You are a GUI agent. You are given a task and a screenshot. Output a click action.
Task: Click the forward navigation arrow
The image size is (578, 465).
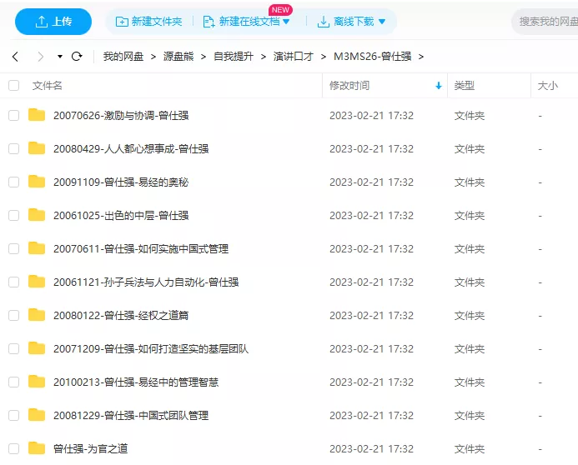click(x=40, y=57)
